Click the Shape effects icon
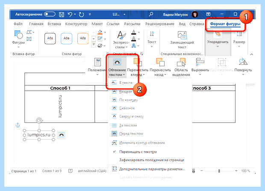The height and width of the screenshot is (191, 265). (100, 46)
